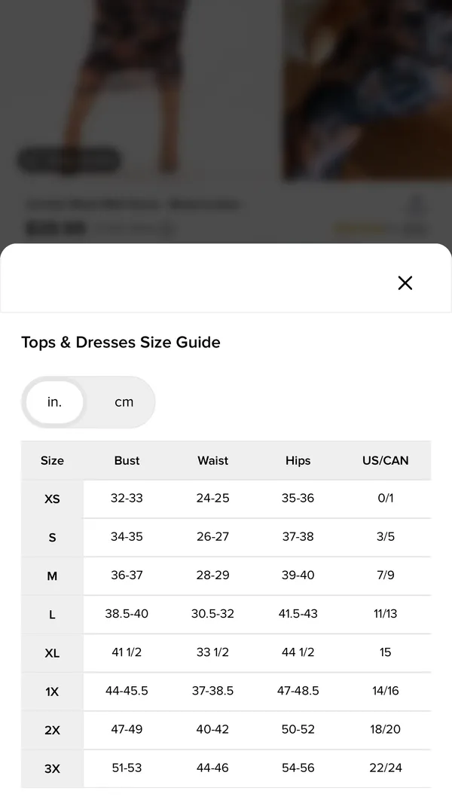The height and width of the screenshot is (809, 452).
Task: Close the size guide panel
Action: (405, 282)
